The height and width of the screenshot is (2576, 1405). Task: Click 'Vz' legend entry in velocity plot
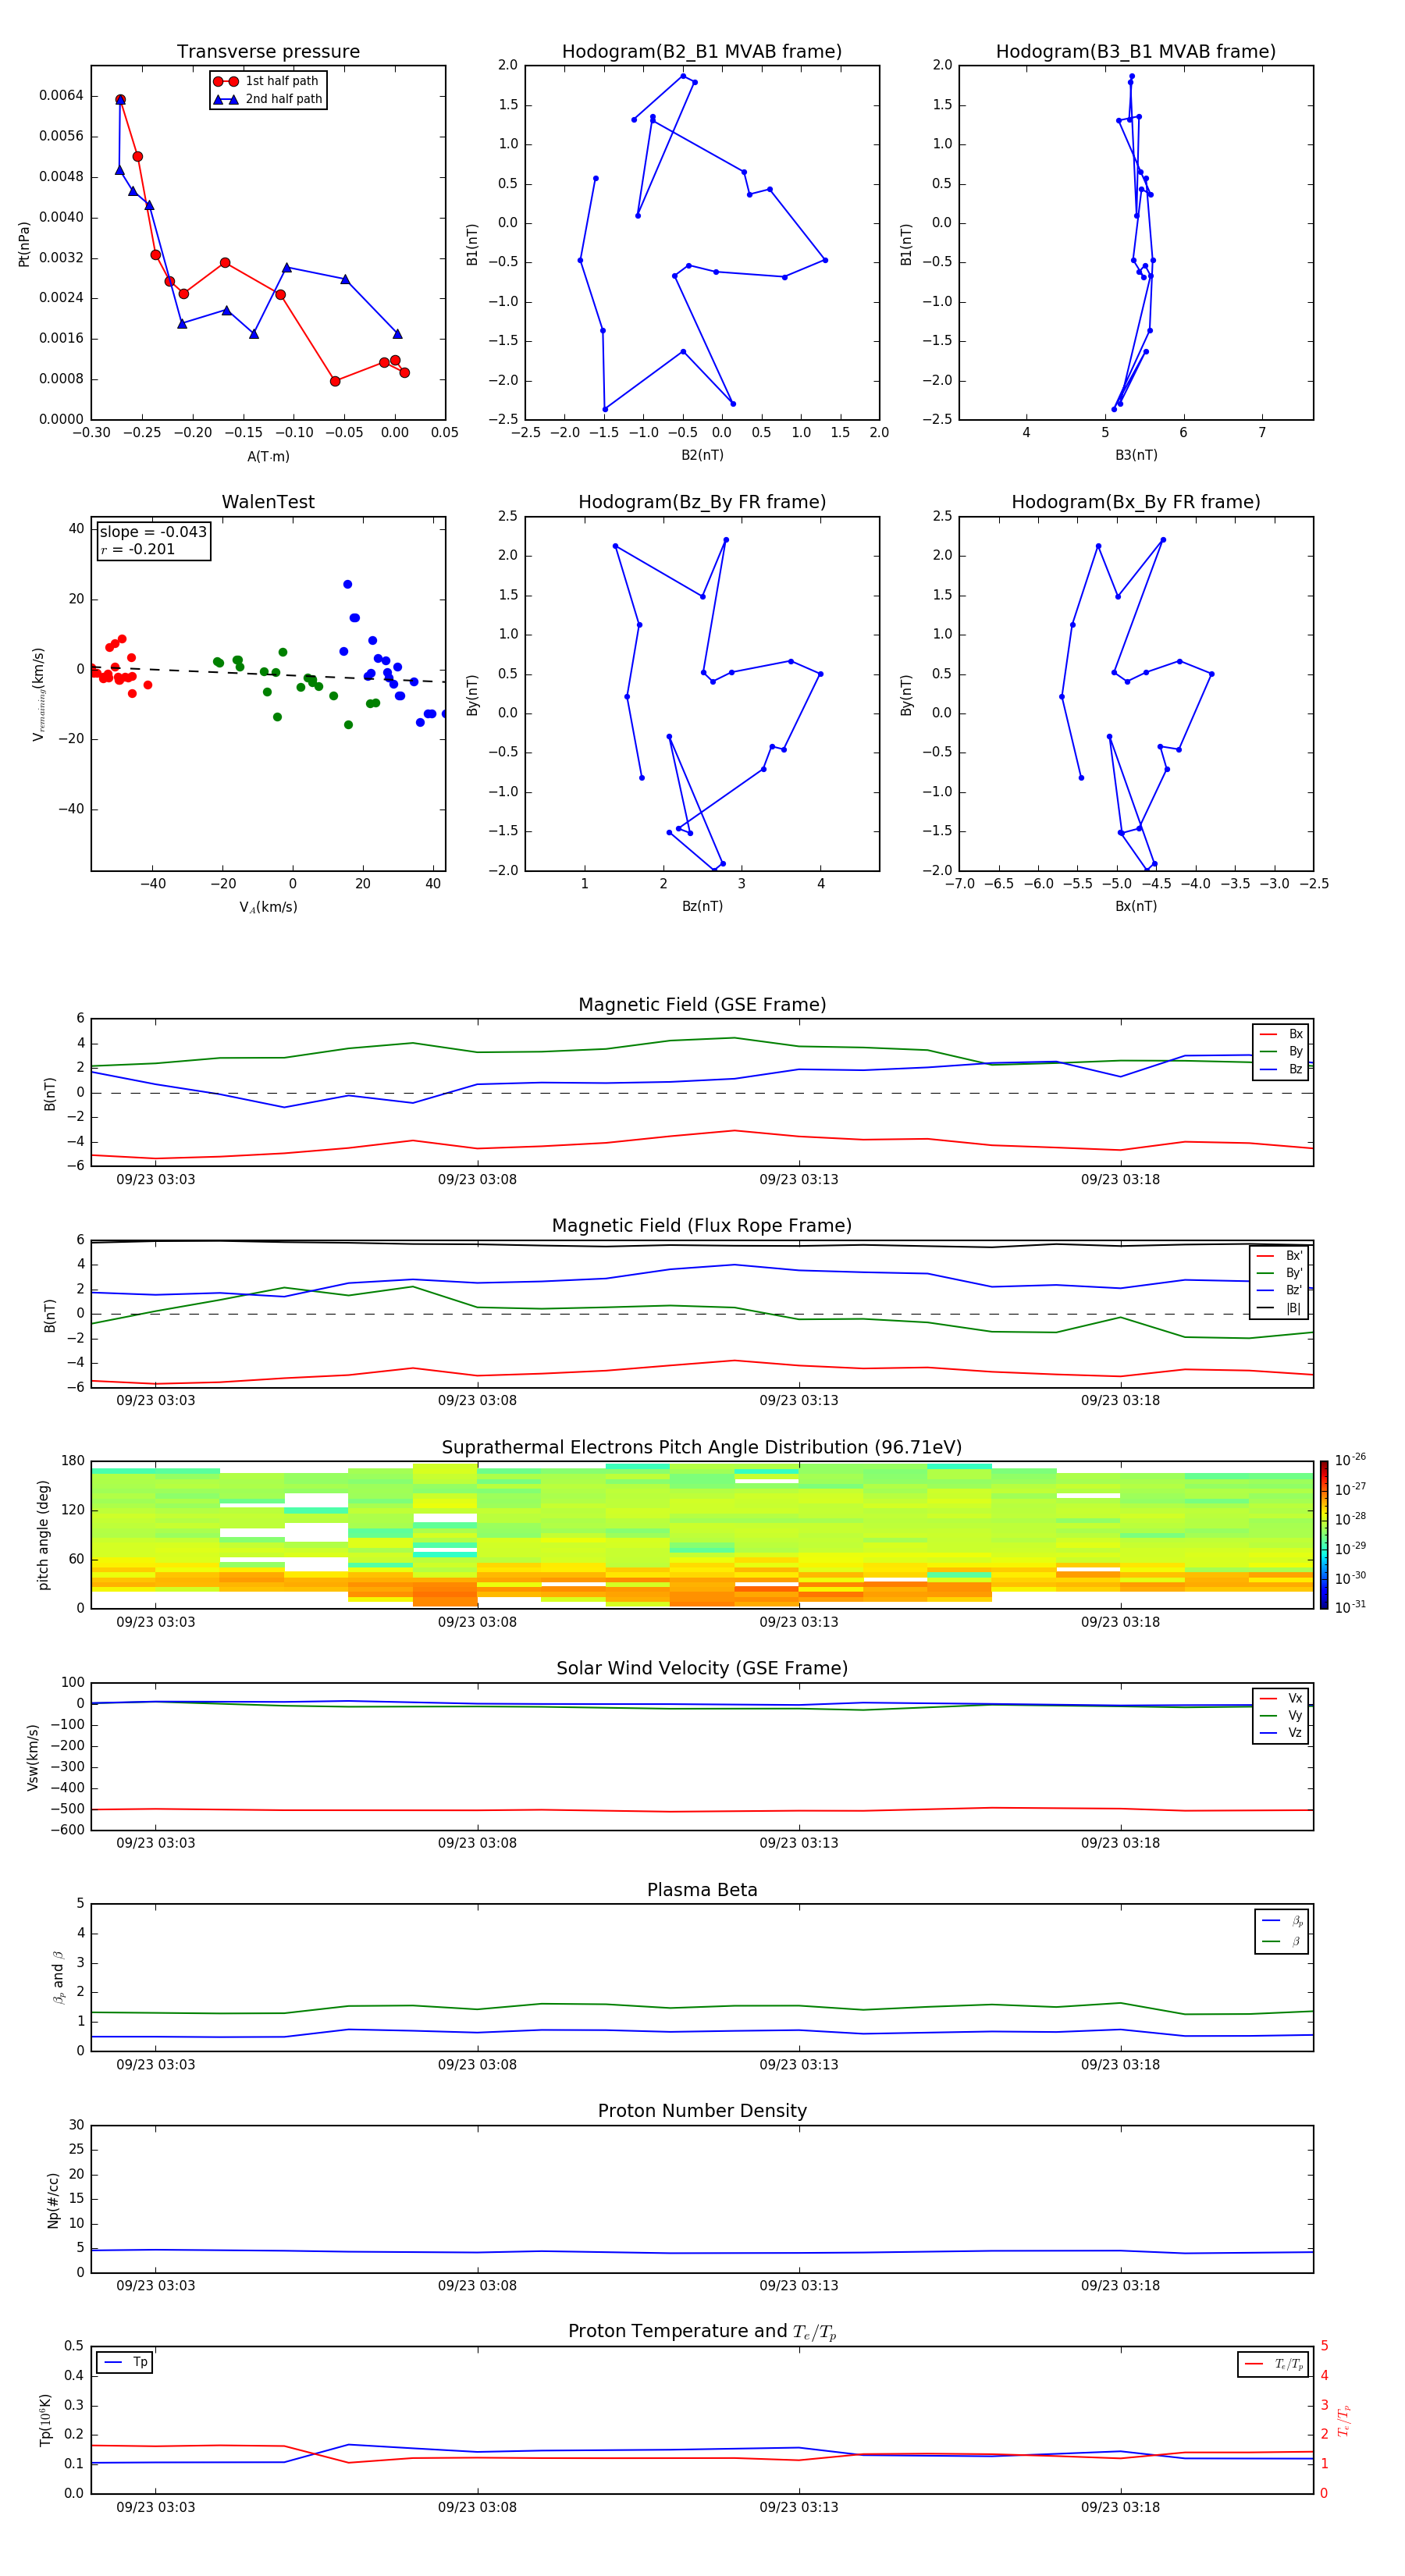point(1281,1733)
